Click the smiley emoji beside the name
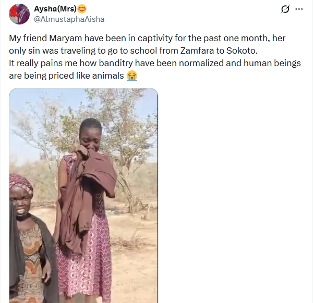This screenshot has height=303, width=314. click(x=82, y=8)
